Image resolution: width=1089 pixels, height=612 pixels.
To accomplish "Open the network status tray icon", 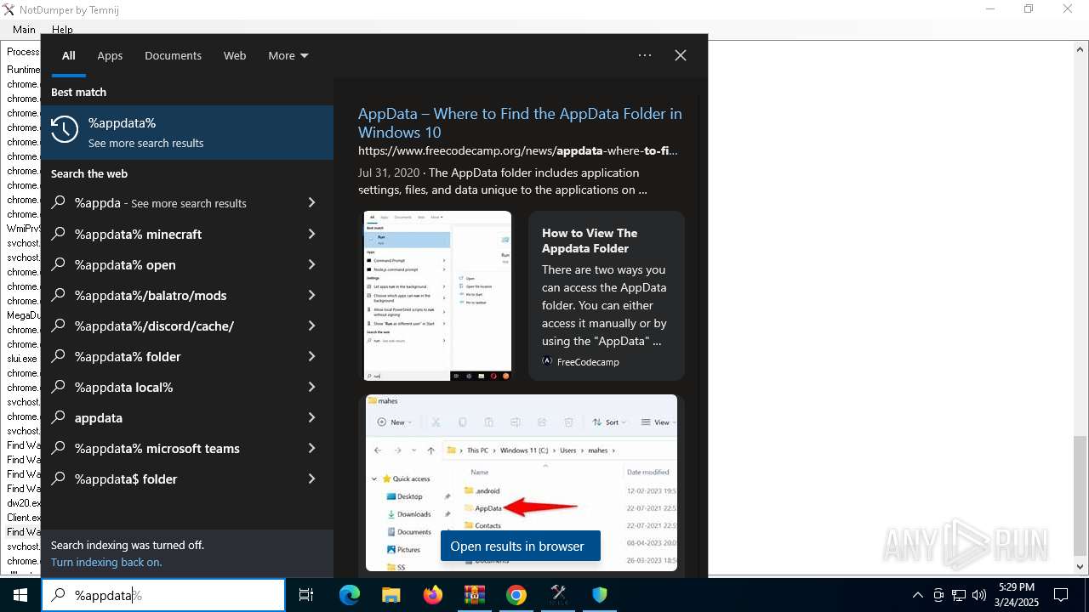I will tap(959, 595).
